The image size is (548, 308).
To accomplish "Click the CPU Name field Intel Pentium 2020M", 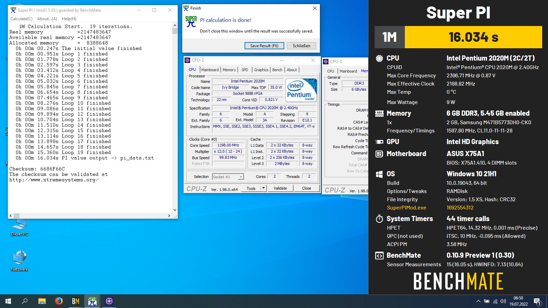I will point(248,81).
